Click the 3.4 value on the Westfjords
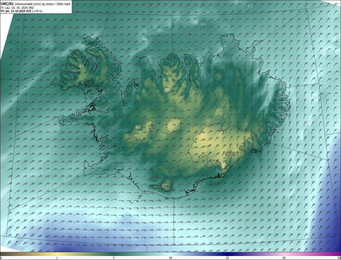The height and width of the screenshot is (260, 341). 81,66
